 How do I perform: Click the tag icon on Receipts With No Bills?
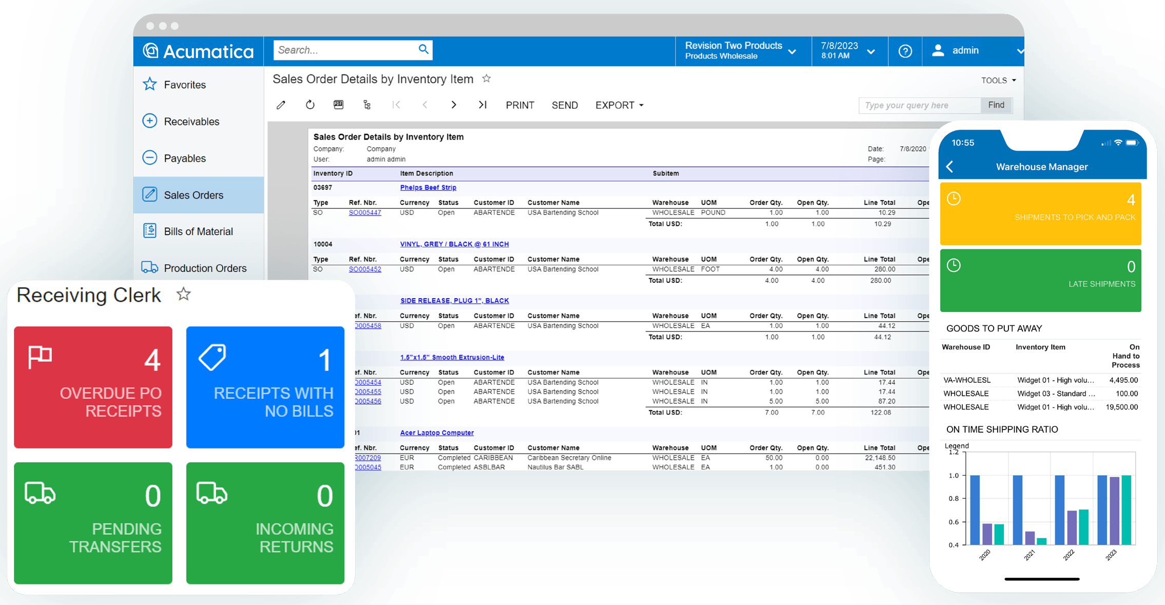[212, 357]
